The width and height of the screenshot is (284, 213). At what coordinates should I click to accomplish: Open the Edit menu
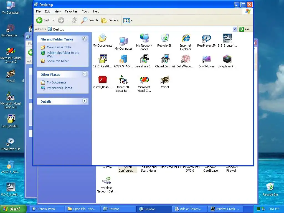(x=47, y=11)
